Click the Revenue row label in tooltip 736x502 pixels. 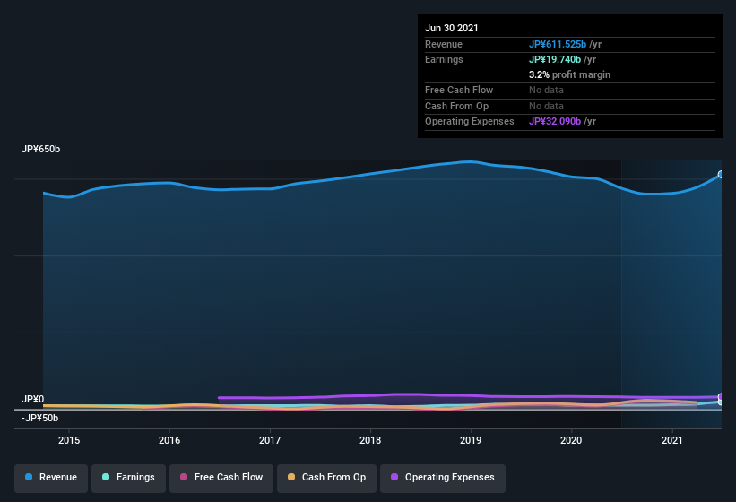tap(444, 44)
